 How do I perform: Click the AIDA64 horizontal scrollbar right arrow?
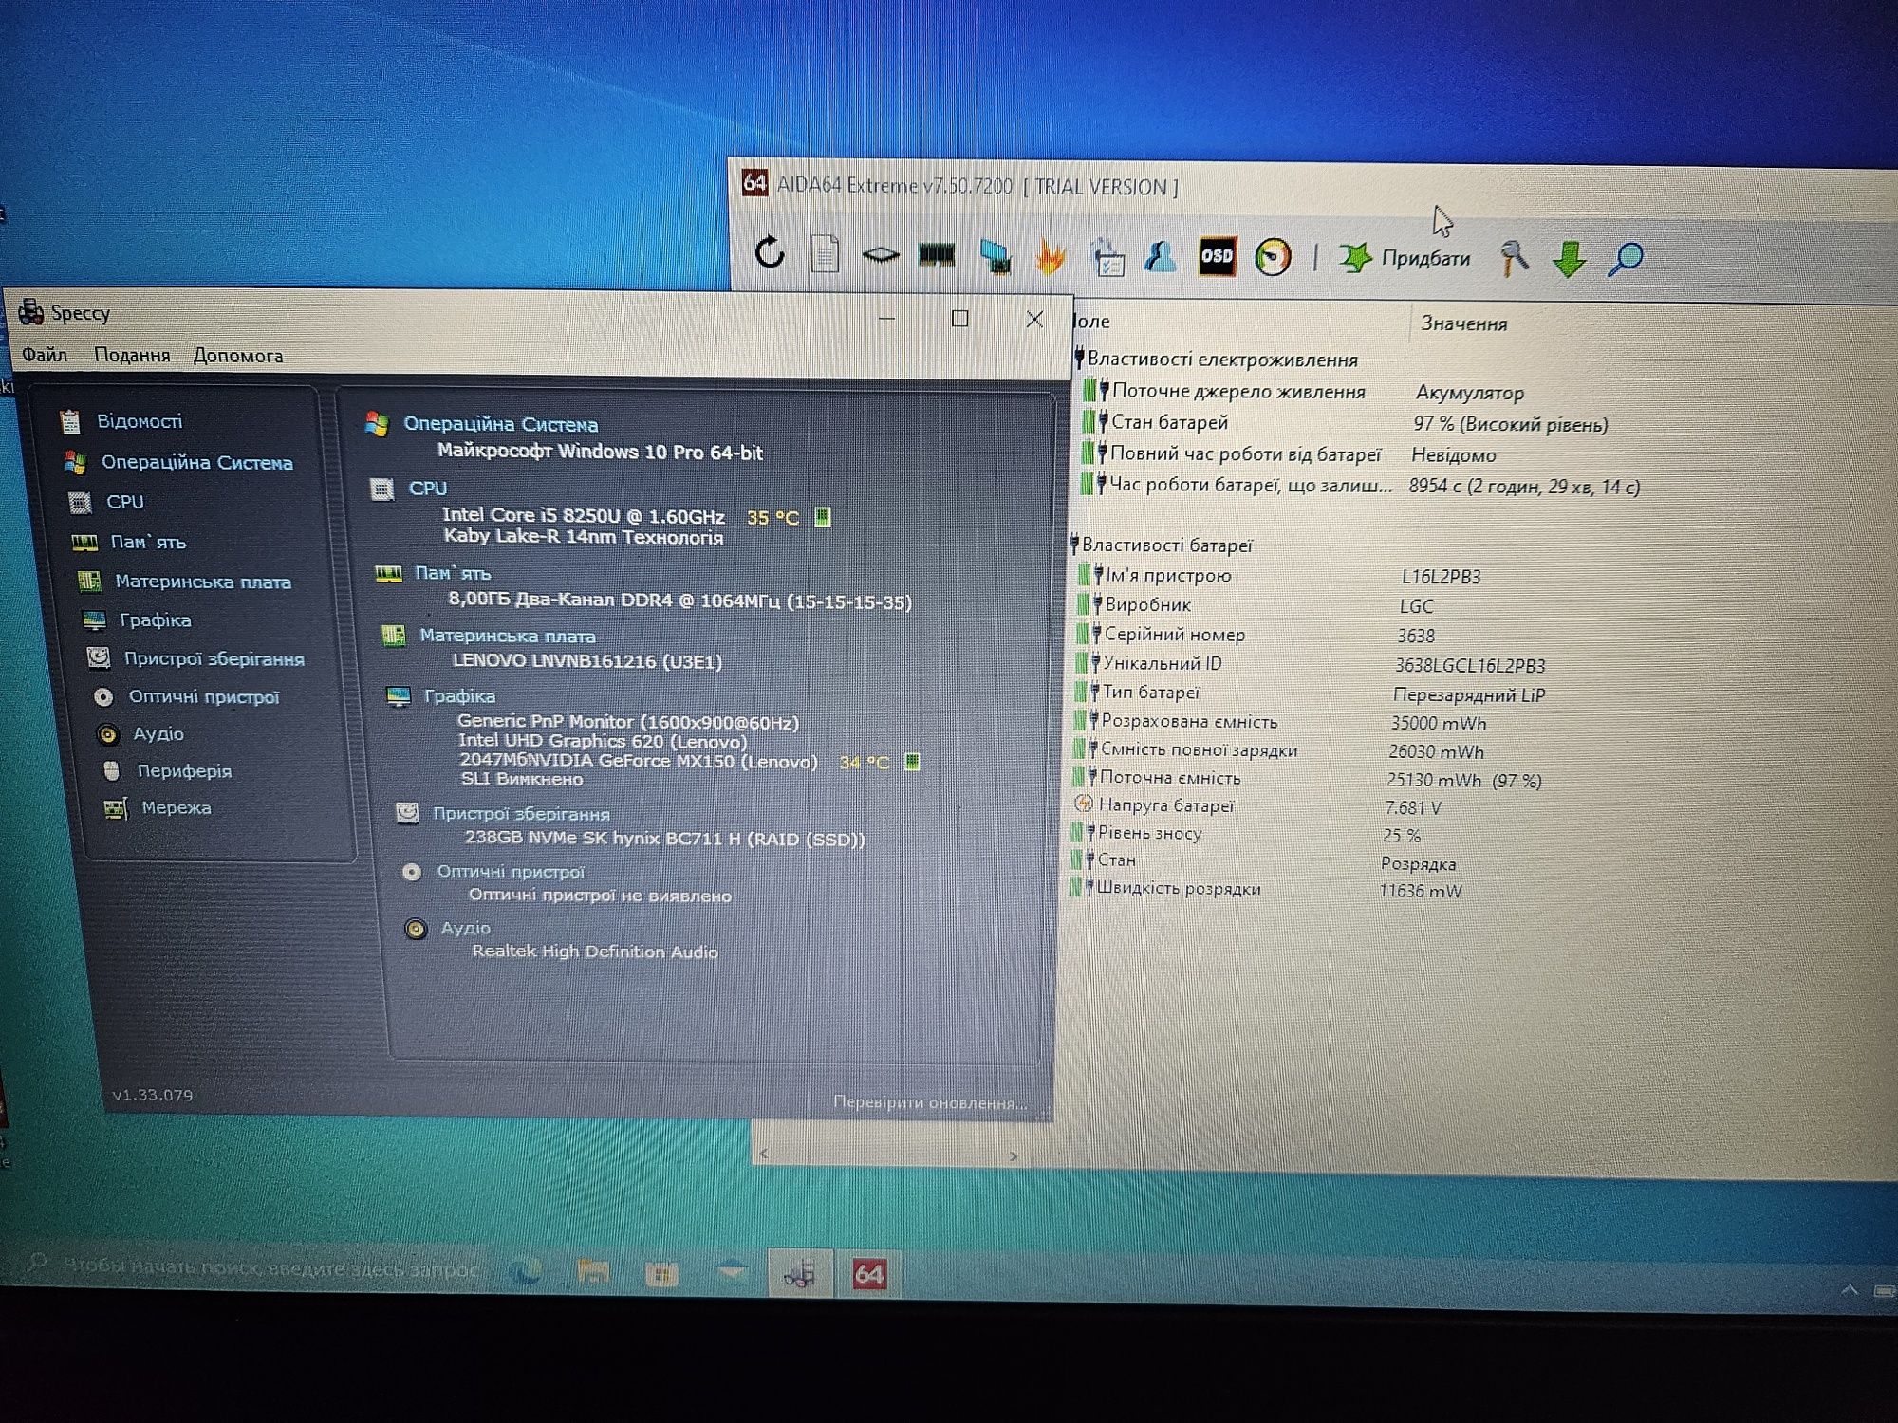(x=1014, y=1155)
